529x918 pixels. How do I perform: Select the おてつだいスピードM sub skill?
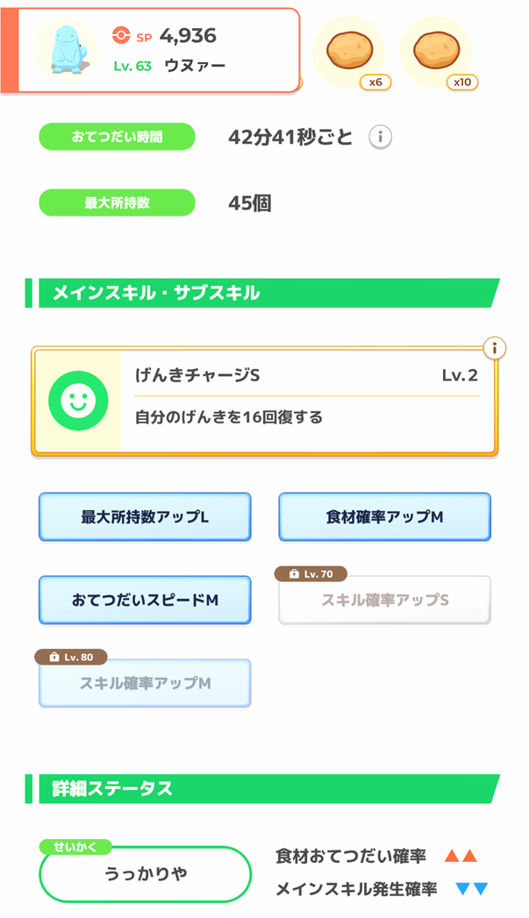[x=145, y=600]
